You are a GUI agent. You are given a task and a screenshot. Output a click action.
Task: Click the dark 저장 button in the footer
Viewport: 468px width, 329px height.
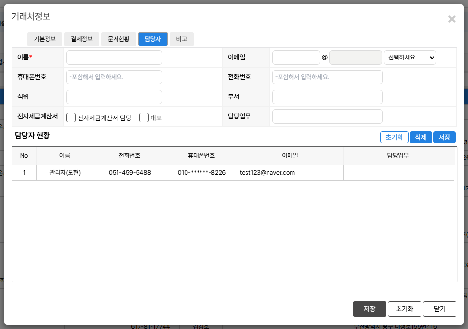tap(370, 309)
